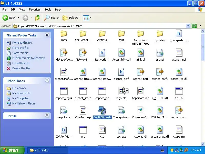
Task: Select the csc.exe config file icon
Action: point(121,130)
